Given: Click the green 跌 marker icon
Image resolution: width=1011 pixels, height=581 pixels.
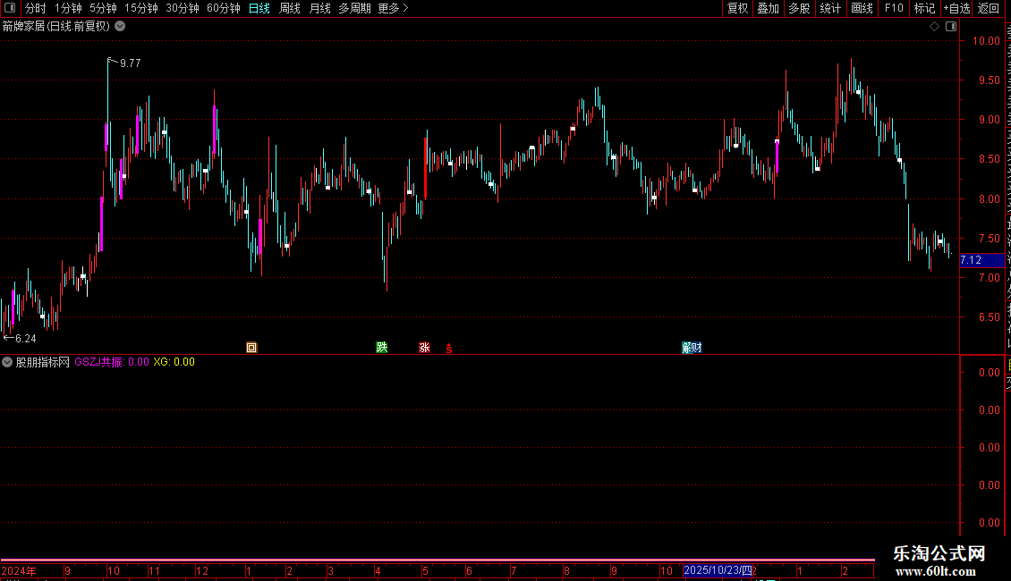Looking at the screenshot, I should point(382,348).
